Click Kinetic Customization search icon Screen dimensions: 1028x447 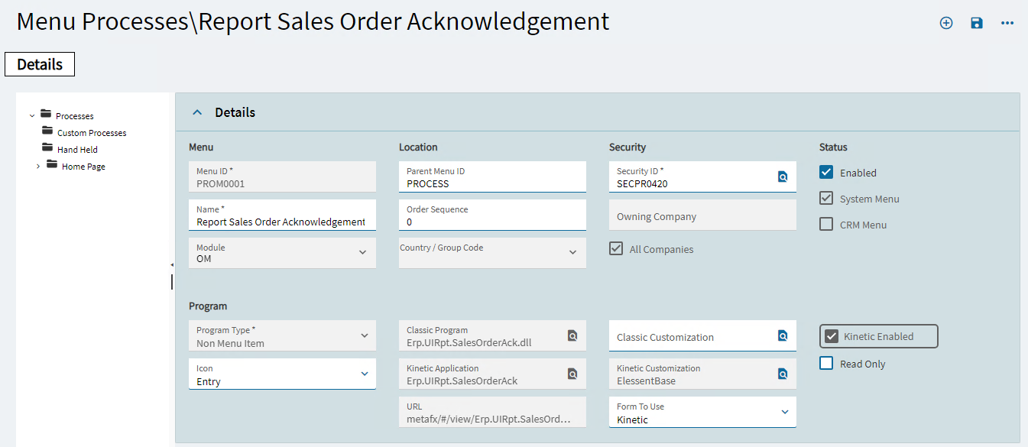783,374
